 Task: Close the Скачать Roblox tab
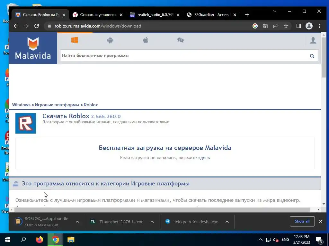64,15
